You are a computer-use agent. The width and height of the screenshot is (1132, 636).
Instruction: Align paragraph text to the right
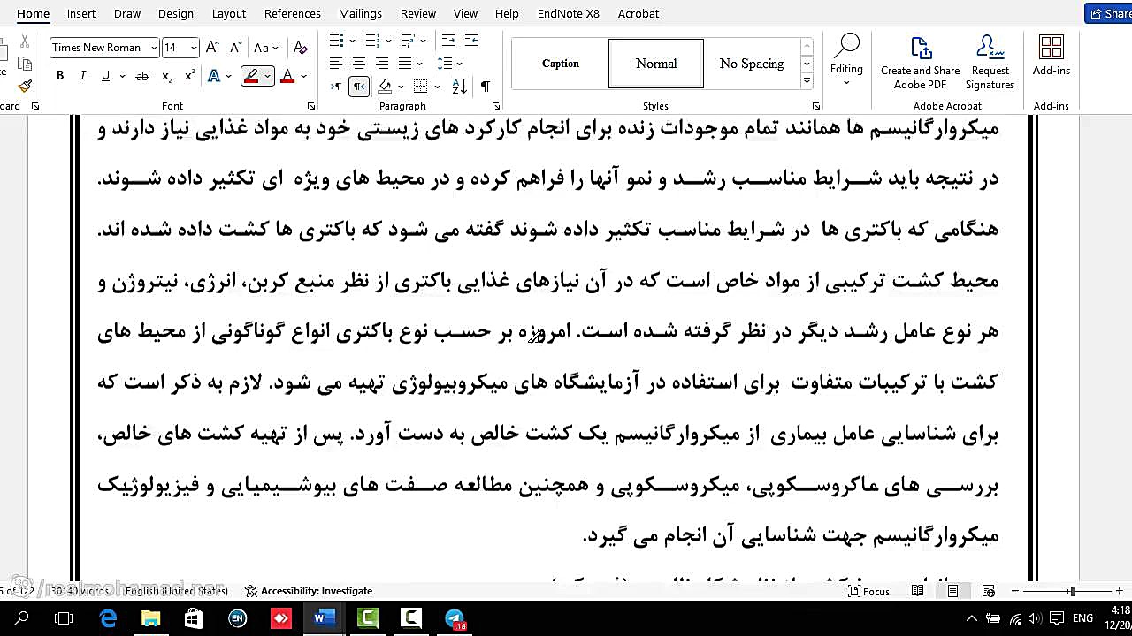pyautogui.click(x=382, y=64)
